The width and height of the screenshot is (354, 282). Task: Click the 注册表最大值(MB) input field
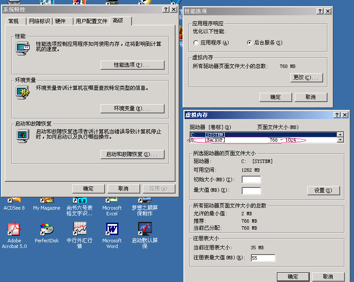coord(263,258)
